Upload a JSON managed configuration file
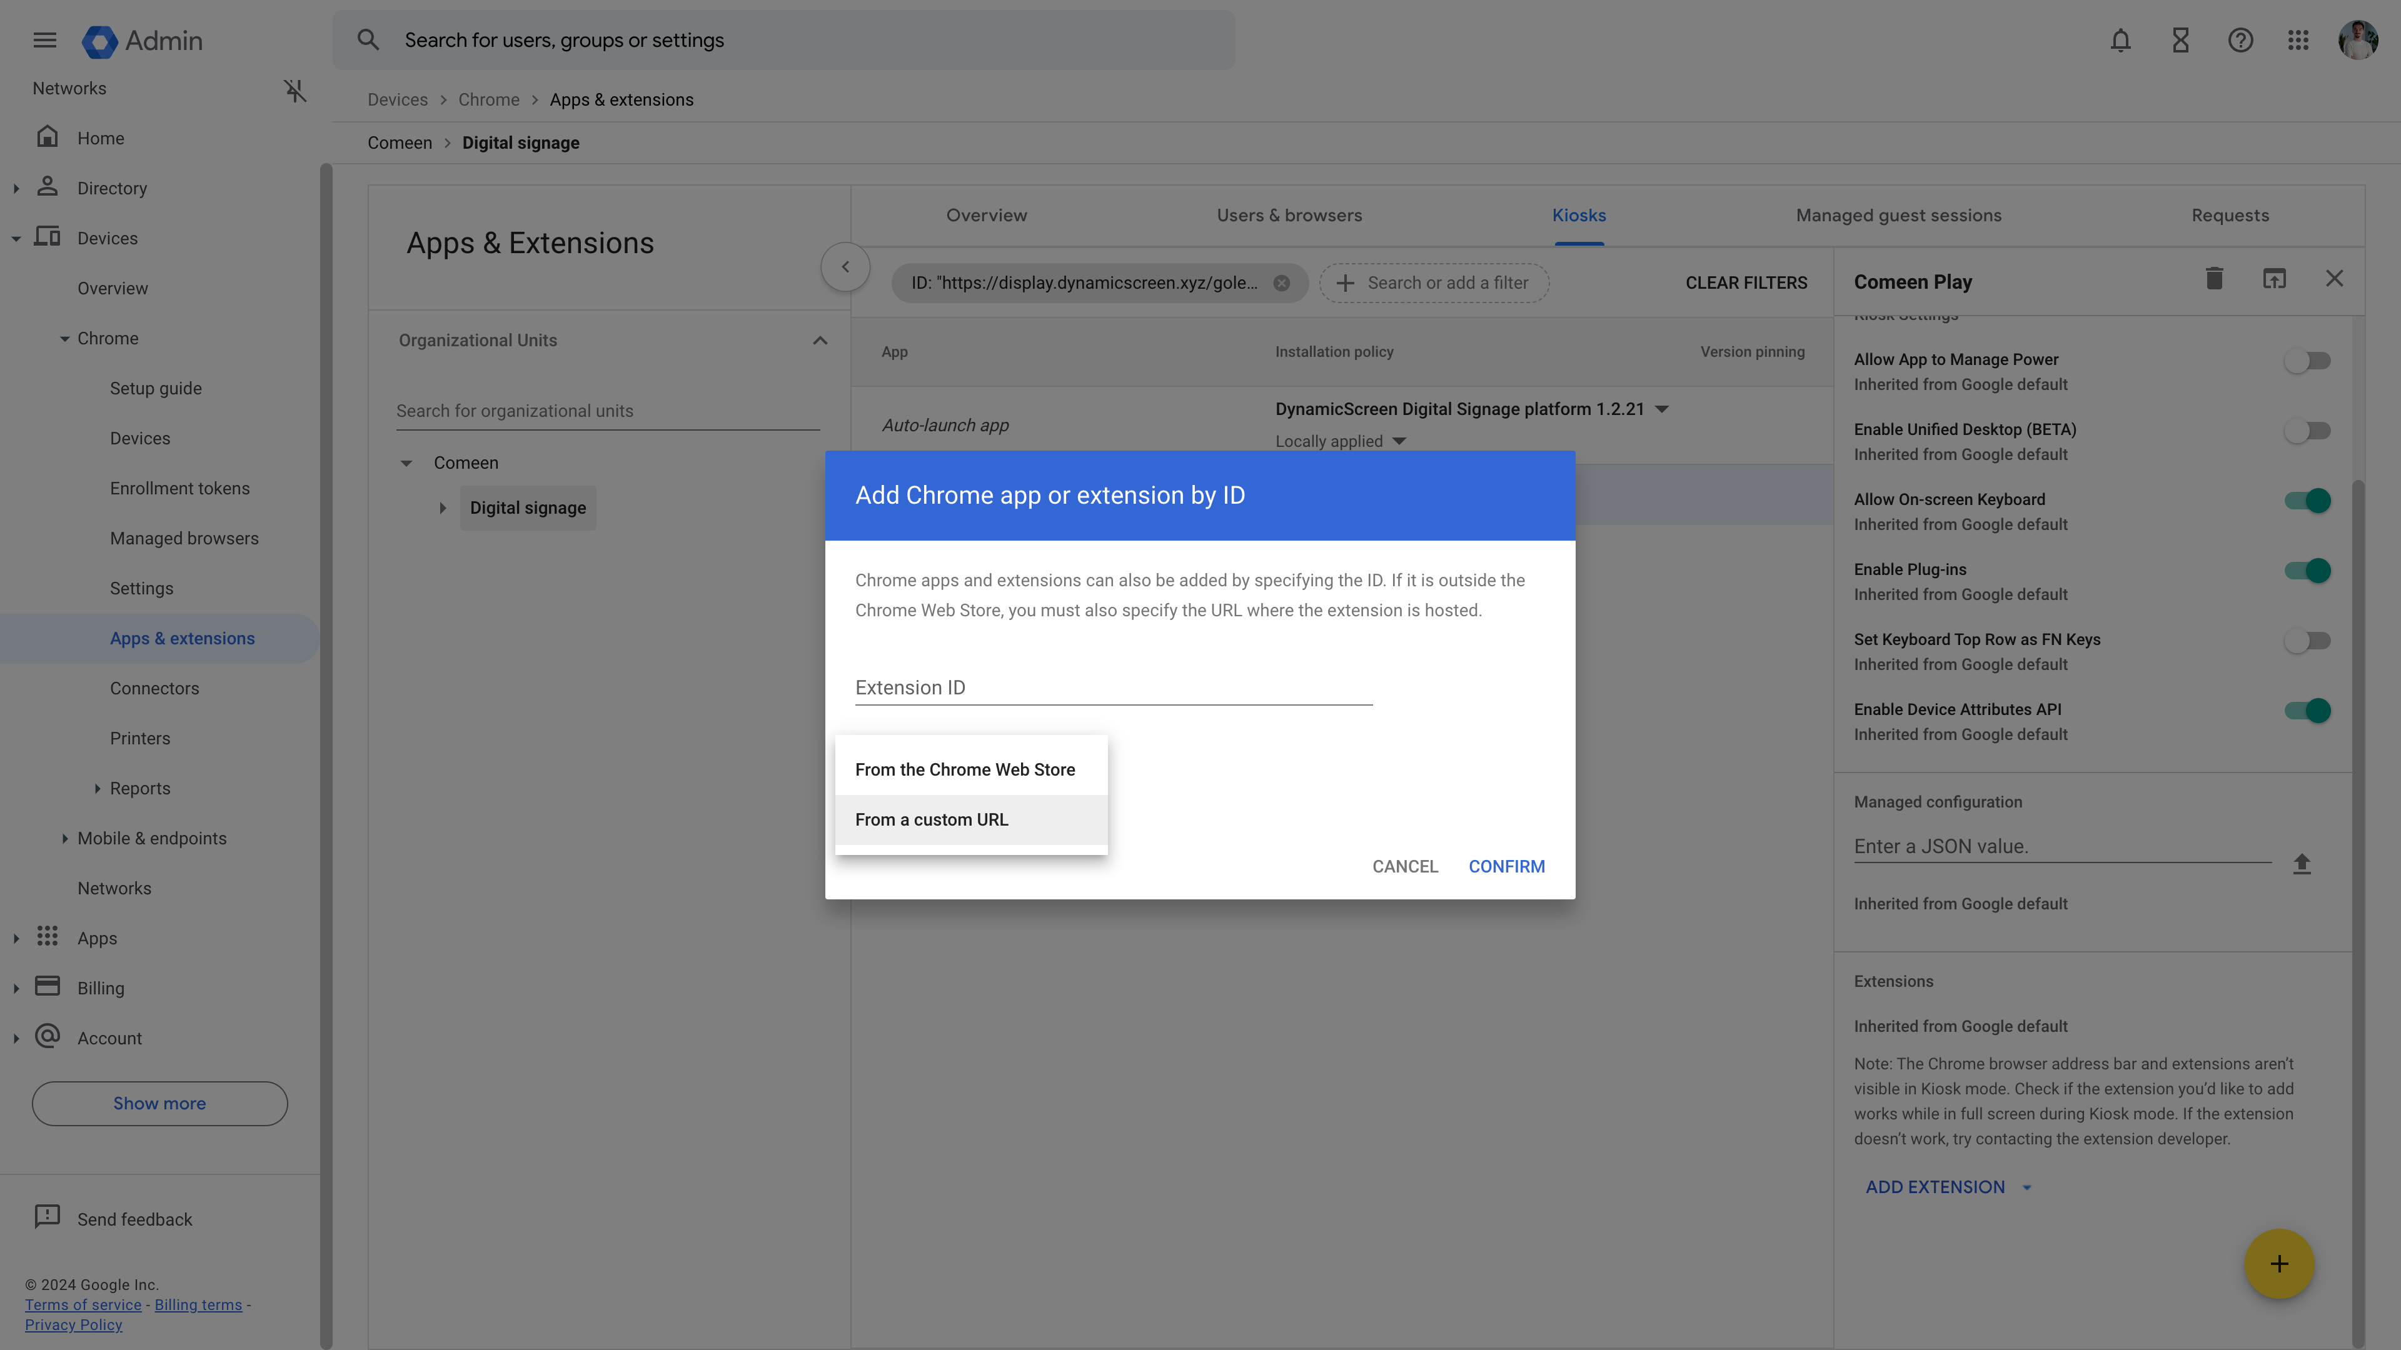 pyautogui.click(x=2302, y=864)
